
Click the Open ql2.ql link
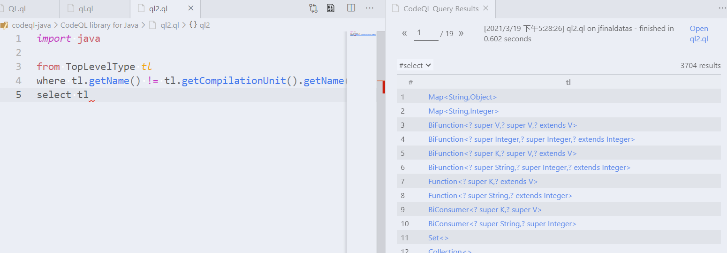click(x=699, y=34)
